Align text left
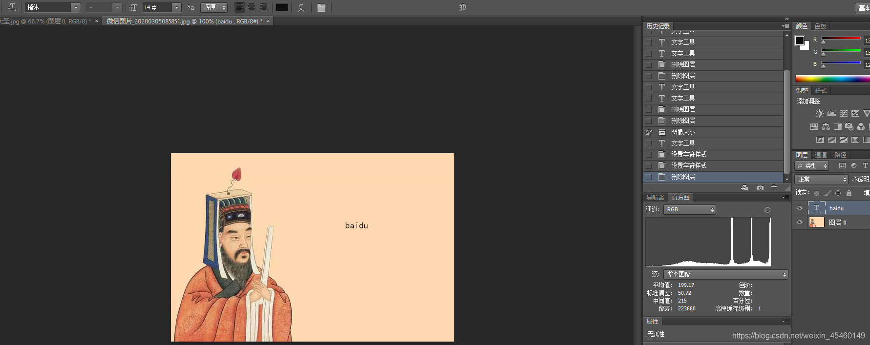The image size is (870, 345). [x=239, y=7]
